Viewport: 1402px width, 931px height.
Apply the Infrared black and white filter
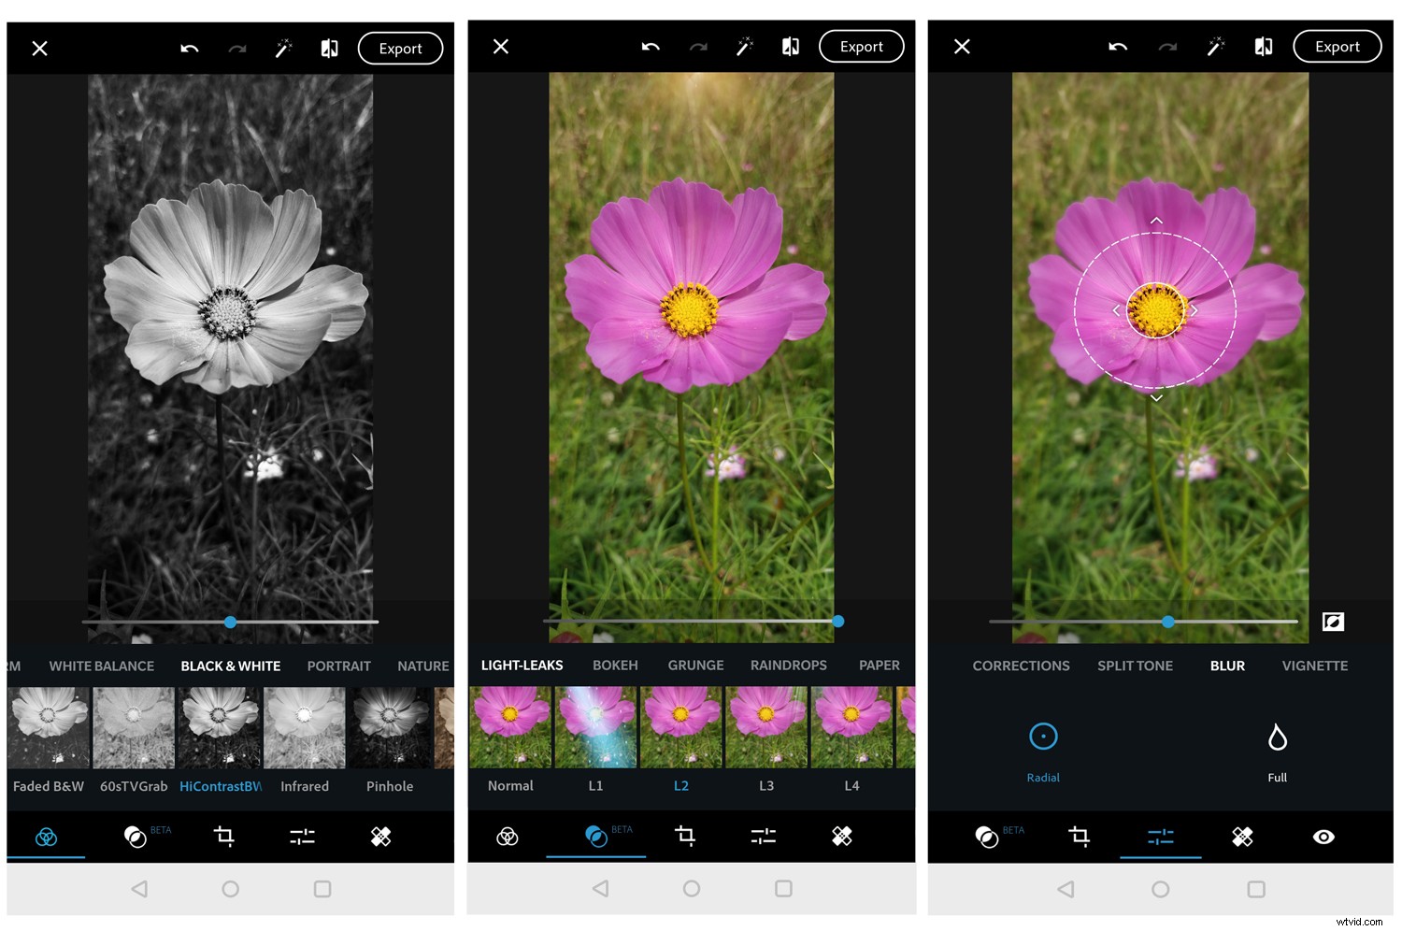pyautogui.click(x=305, y=727)
